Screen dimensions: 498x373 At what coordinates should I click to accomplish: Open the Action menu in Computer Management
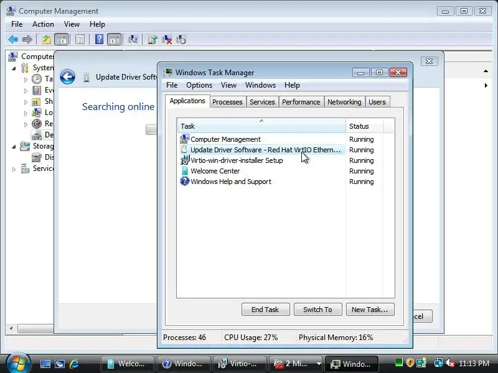[43, 24]
